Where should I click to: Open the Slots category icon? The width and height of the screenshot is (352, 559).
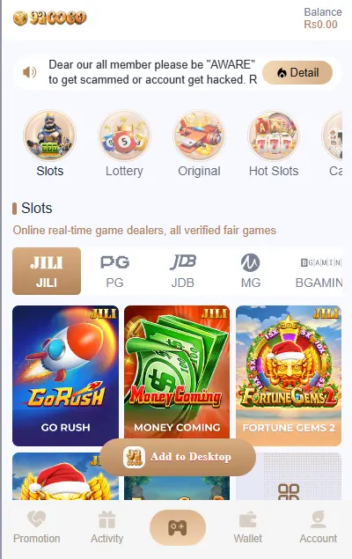click(49, 136)
